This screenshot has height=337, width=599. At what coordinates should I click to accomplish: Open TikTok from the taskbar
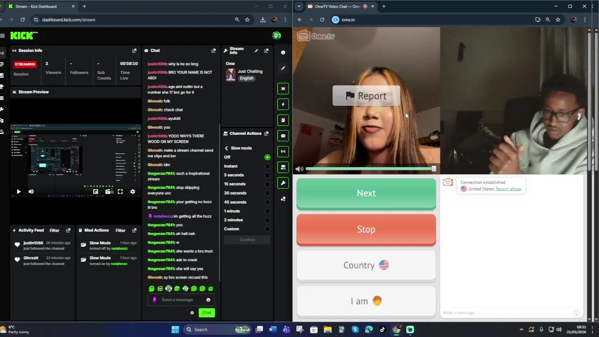point(382,330)
